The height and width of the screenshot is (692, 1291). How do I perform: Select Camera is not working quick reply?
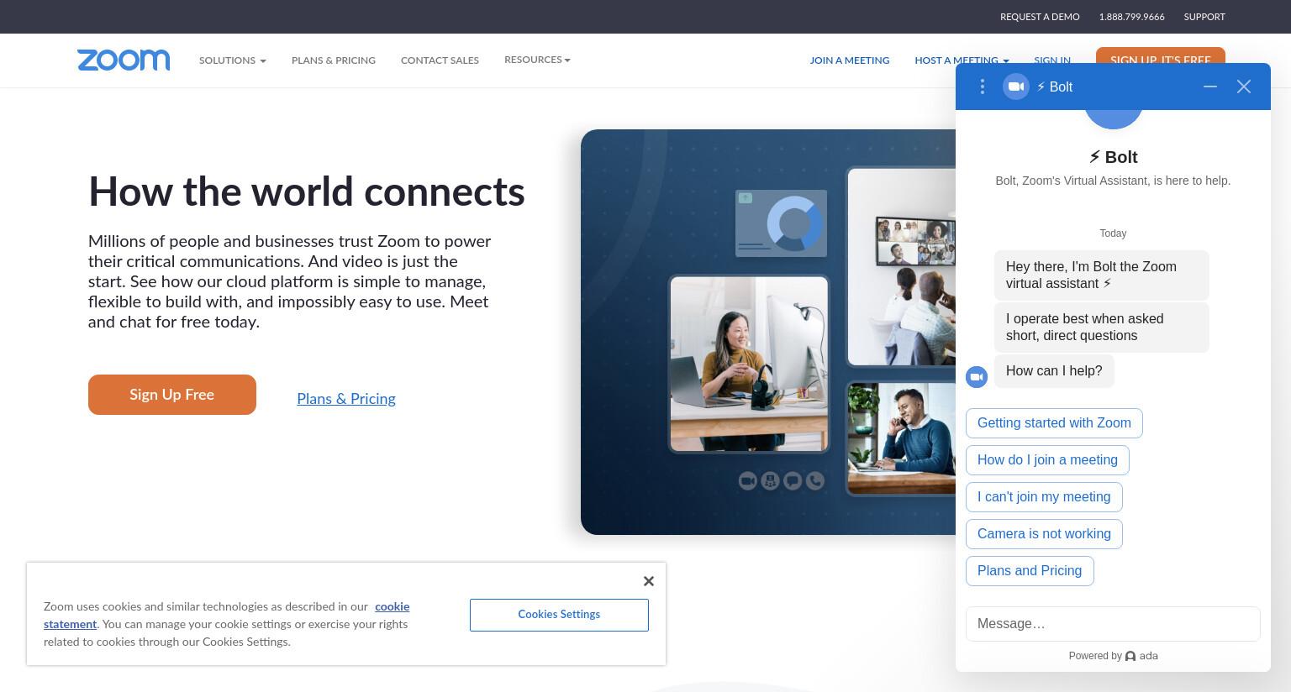tap(1044, 534)
